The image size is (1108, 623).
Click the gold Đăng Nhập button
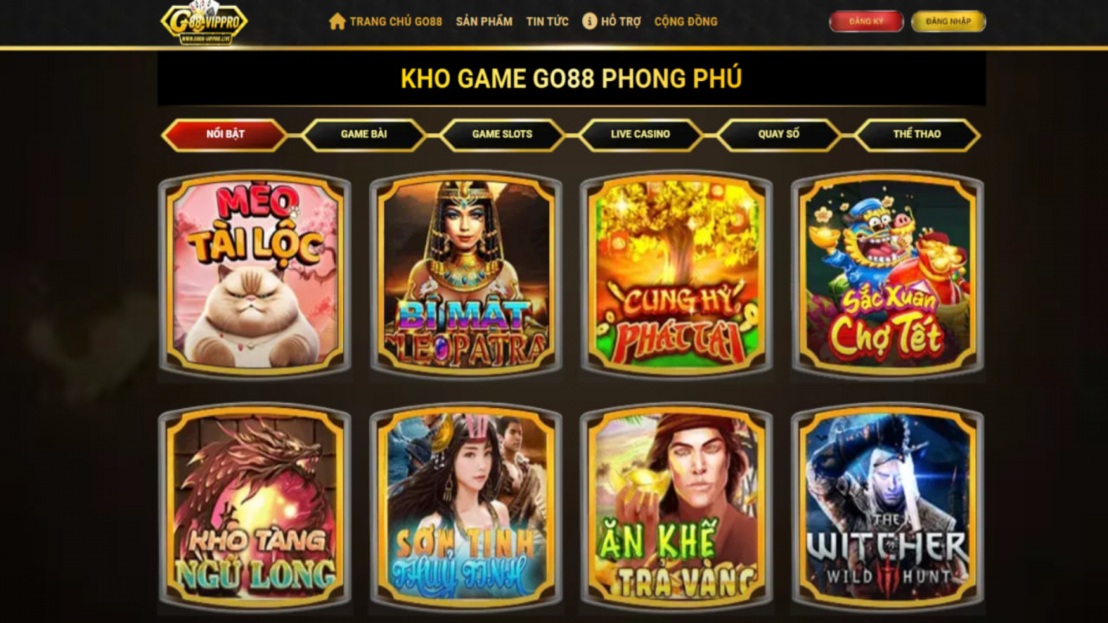click(x=948, y=21)
